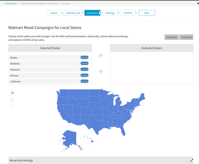
Task: Click Maine on the map
Action: tap(142, 97)
